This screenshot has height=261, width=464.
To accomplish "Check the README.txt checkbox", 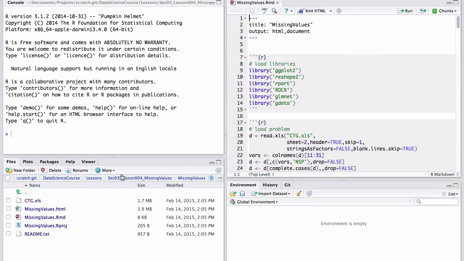I will [8, 234].
